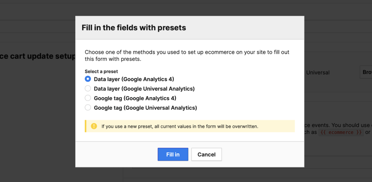Click 'Data layer (Google Universal Analytics)' label text
The width and height of the screenshot is (372, 182).
(x=144, y=89)
